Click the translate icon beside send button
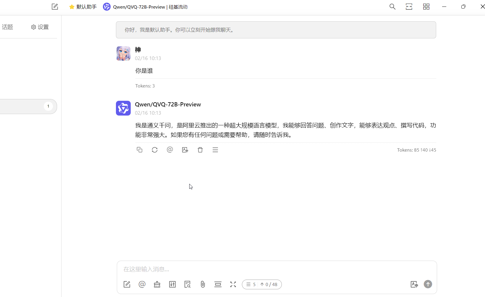This screenshot has width=485, height=297. coord(414,284)
